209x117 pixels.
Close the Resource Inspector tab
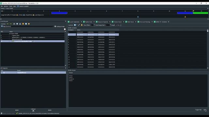click(110, 22)
